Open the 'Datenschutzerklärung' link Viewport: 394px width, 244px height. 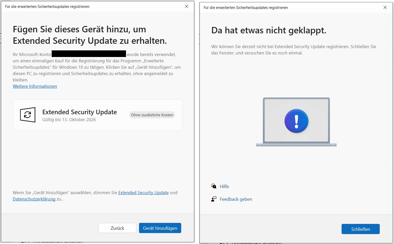(x=34, y=199)
